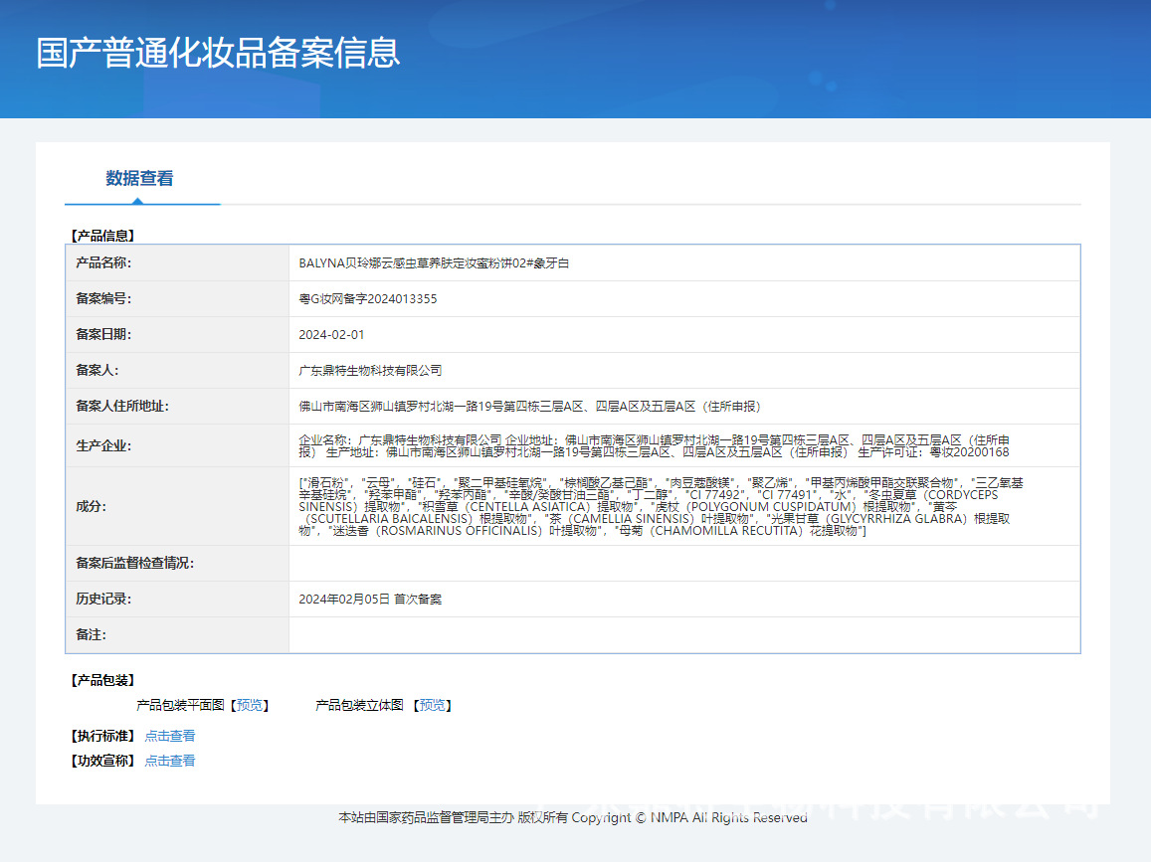1151x862 pixels.
Task: Click 点击查看 next to 执行标准
Action: [169, 736]
